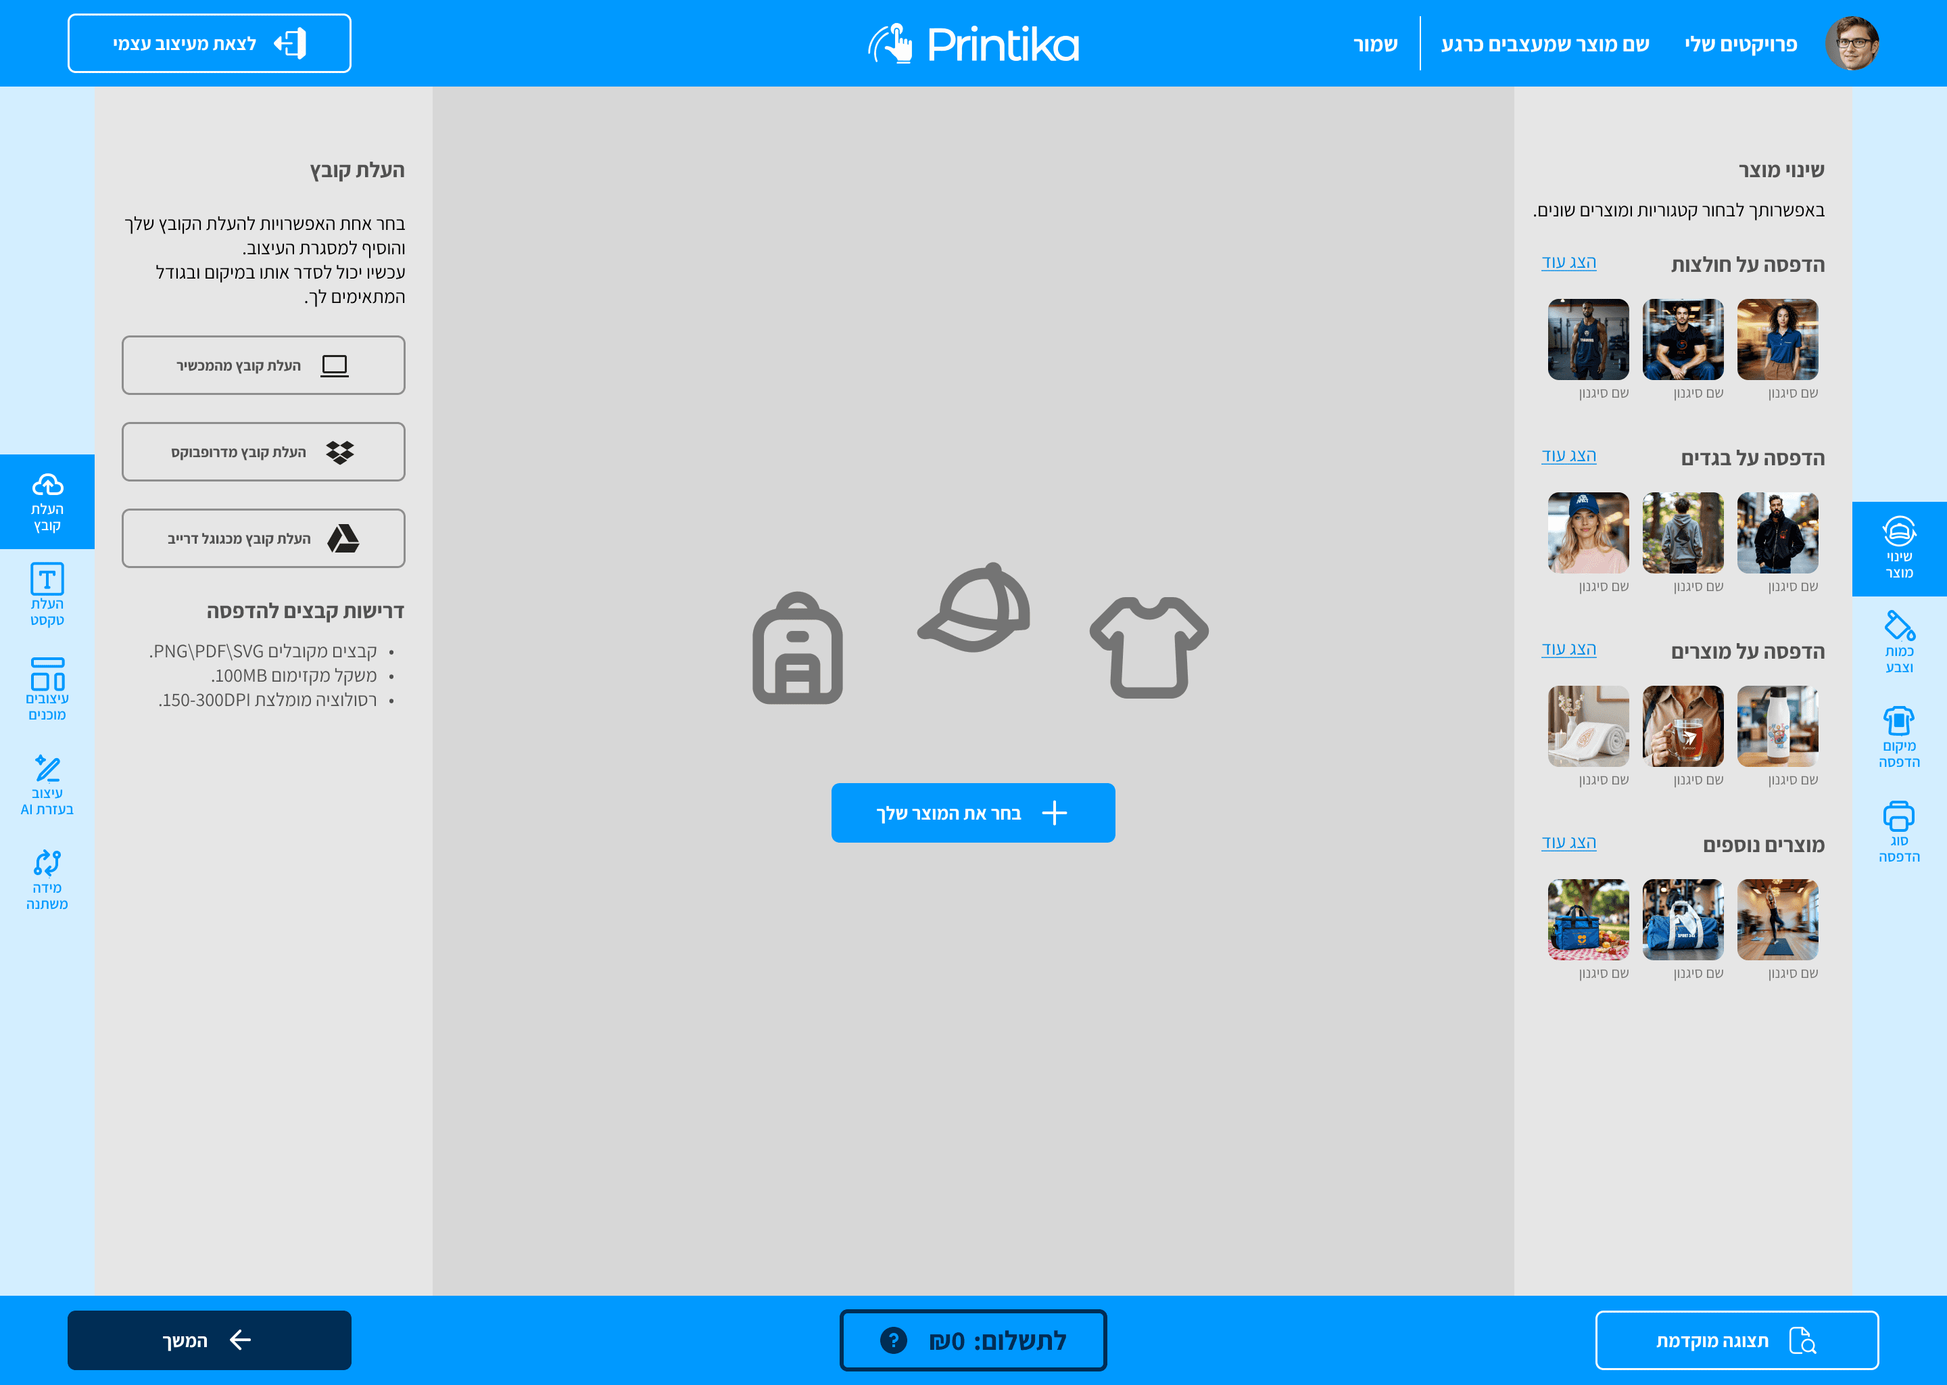Select the blue cooler bag product thumbnail
The height and width of the screenshot is (1385, 1947).
(x=1587, y=919)
